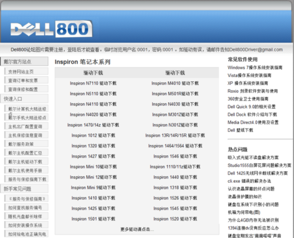Open Inspiron 1440 driver download link
Viewport: 294px width, 238px height.
[x=175, y=177]
